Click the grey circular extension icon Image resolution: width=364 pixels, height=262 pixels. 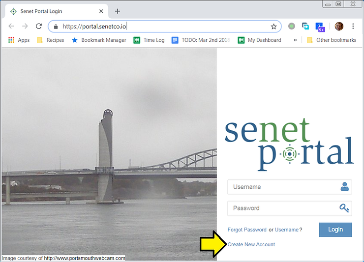click(x=292, y=27)
